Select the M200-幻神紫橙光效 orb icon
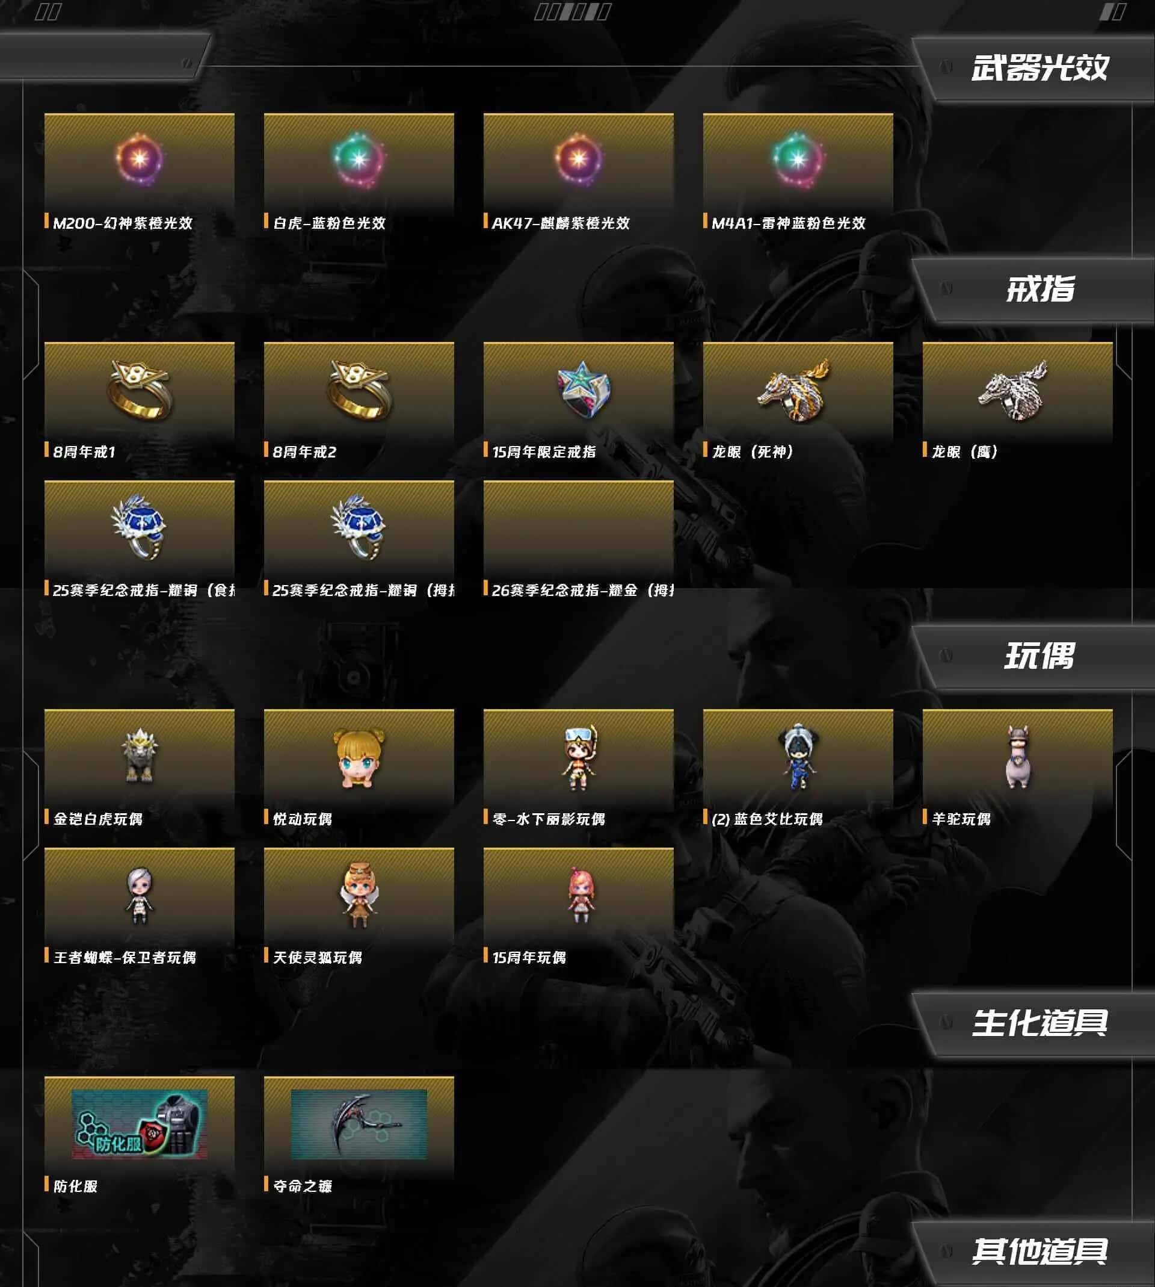The height and width of the screenshot is (1287, 1155). [x=139, y=159]
